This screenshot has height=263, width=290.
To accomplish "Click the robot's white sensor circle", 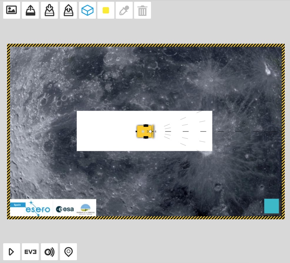I will tap(150, 131).
